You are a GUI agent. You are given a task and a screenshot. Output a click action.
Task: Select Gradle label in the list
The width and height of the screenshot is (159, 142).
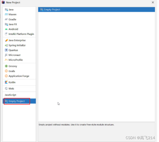pyautogui.click(x=12, y=19)
